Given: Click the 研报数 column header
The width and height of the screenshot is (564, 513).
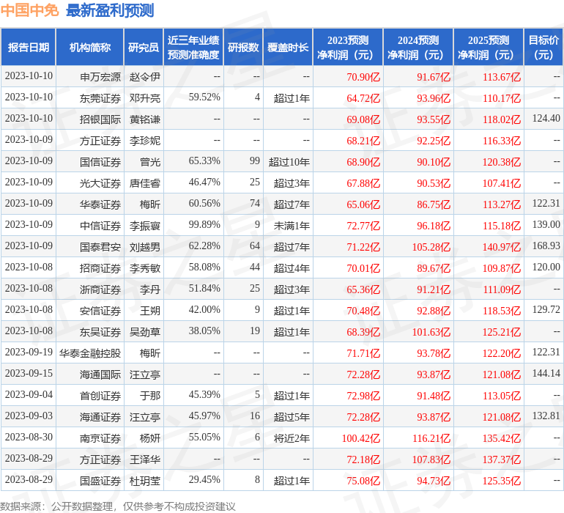Looking at the screenshot, I should 243,47.
